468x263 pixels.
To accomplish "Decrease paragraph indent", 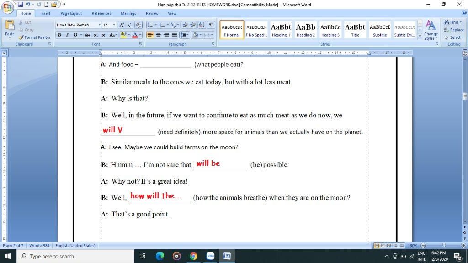I will (186, 25).
